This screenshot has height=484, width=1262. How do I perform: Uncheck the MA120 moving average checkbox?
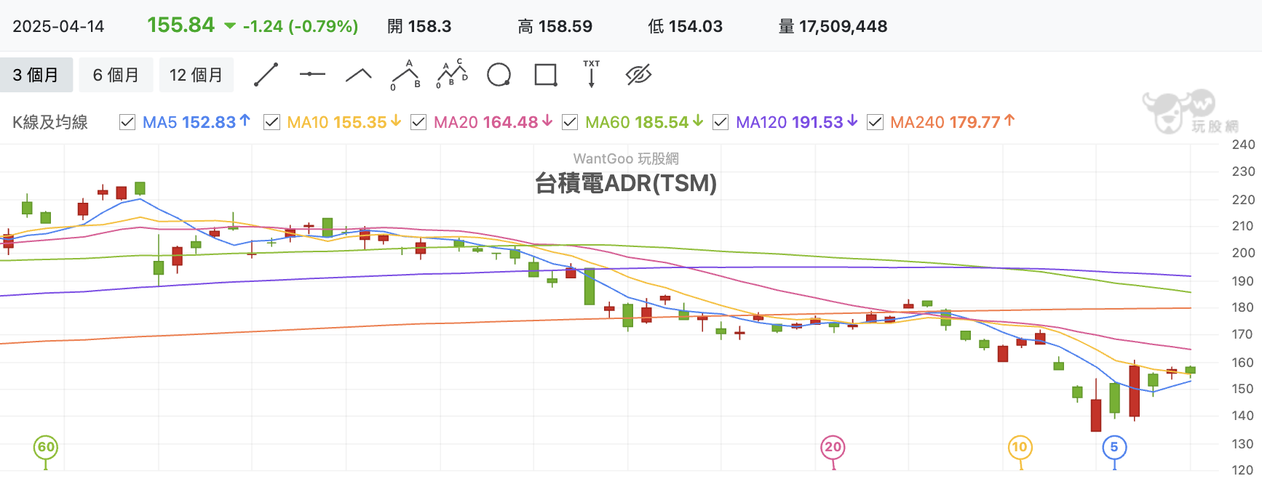pos(721,122)
